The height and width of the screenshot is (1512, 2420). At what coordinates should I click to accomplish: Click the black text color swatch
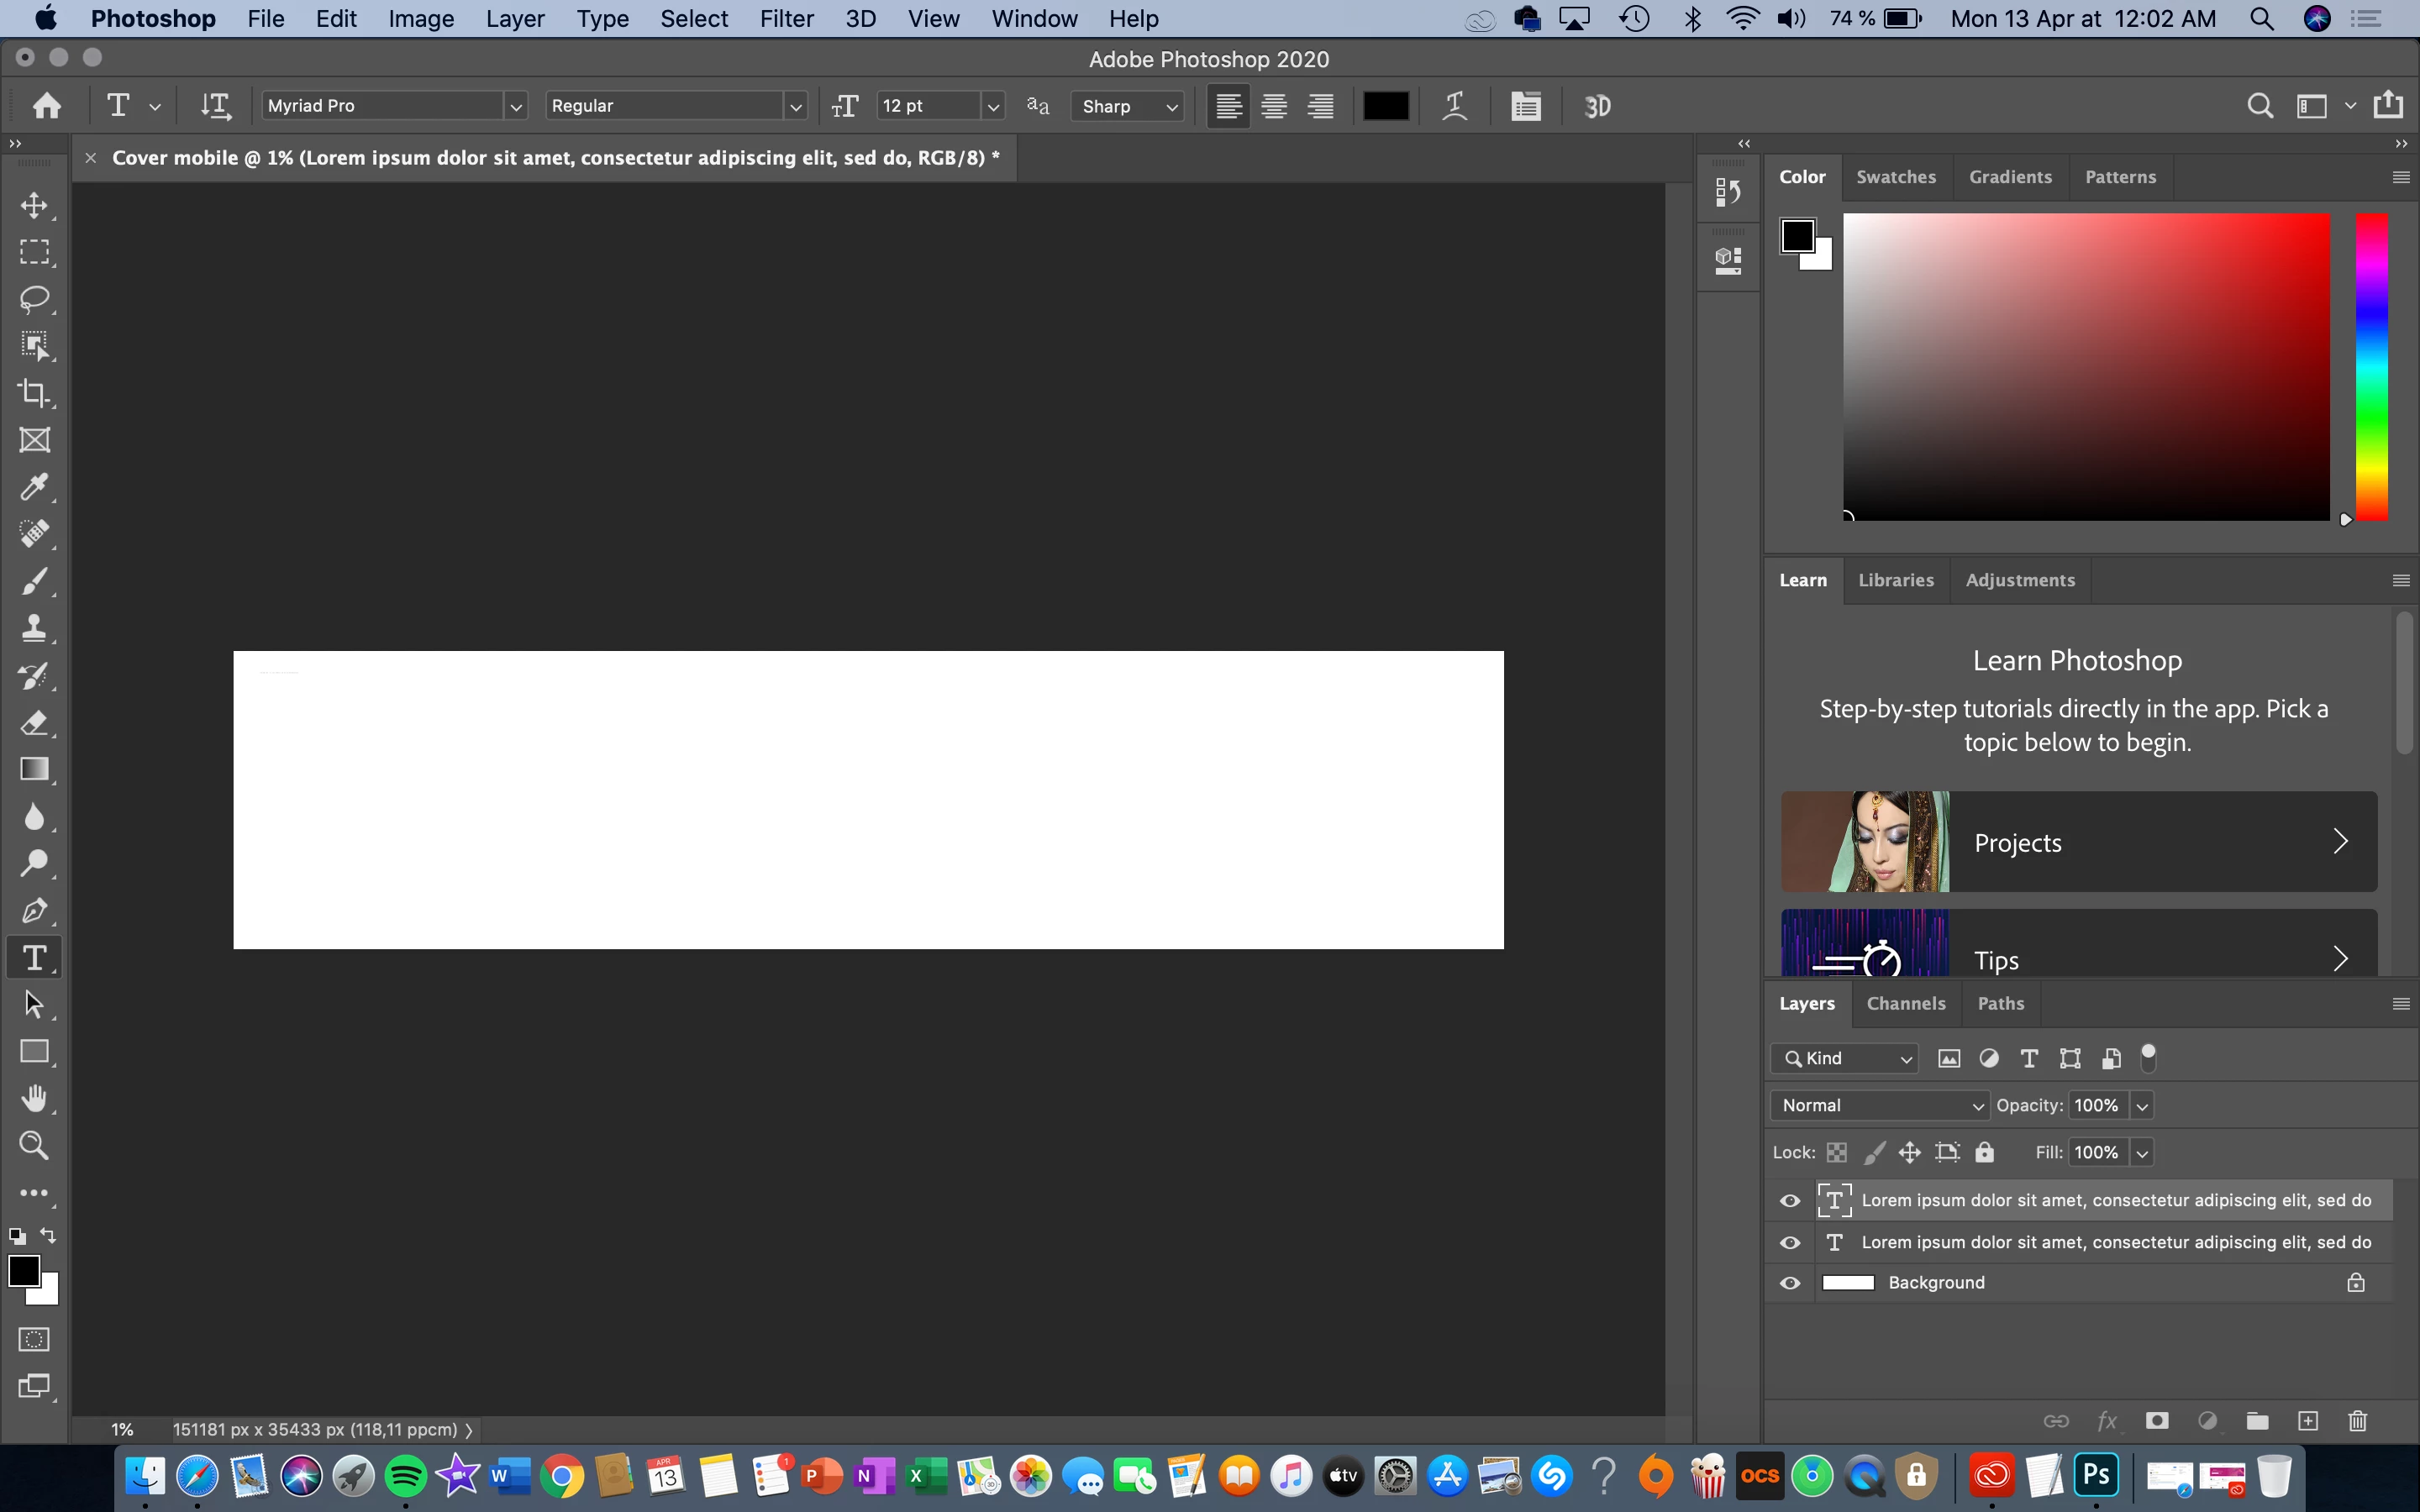point(1385,106)
